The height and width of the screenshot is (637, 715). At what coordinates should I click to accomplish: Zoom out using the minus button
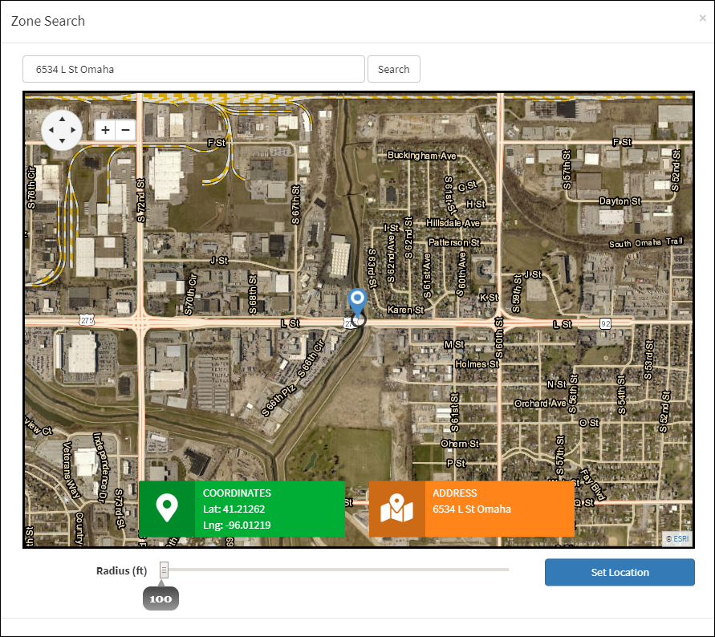pos(125,130)
